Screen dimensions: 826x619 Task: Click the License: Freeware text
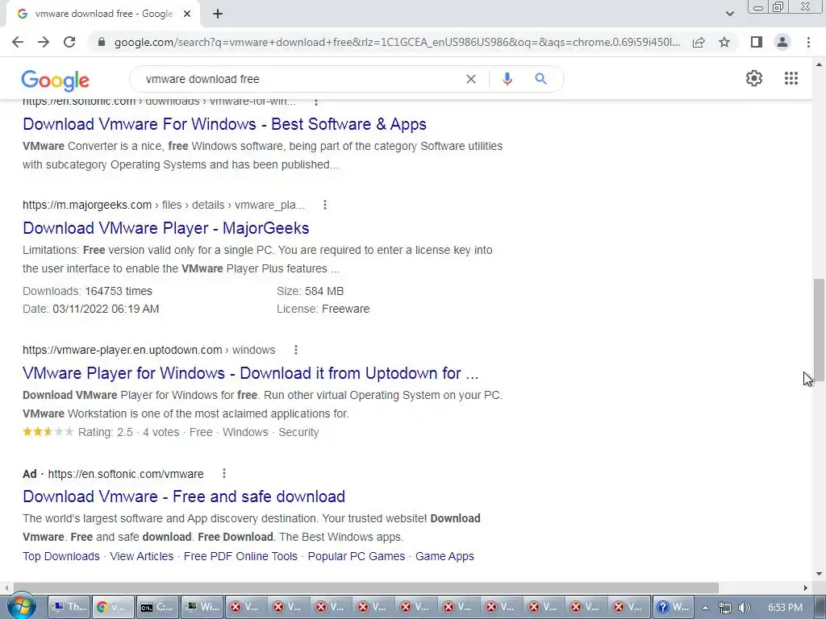tap(323, 309)
